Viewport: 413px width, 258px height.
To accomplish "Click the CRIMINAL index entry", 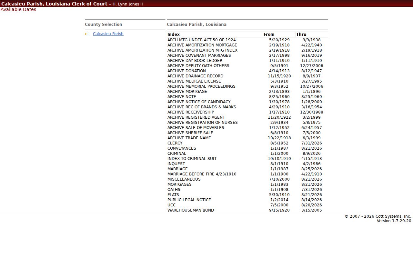I will 177,154.
